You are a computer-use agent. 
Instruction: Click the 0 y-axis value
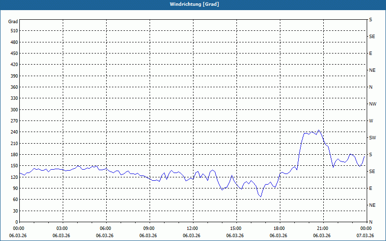[16, 222]
